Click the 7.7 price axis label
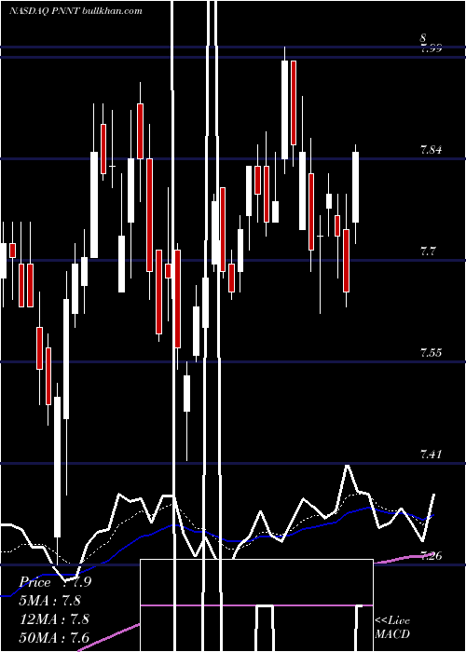466x652 pixels. pyautogui.click(x=428, y=251)
